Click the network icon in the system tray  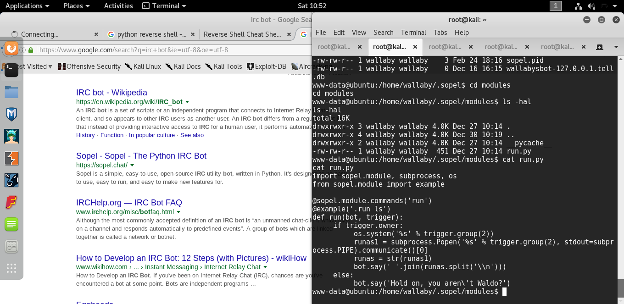579,6
